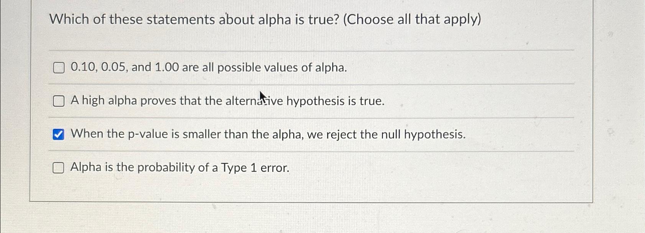Toggle the alternative hypothesis answer checkbox

coord(59,101)
